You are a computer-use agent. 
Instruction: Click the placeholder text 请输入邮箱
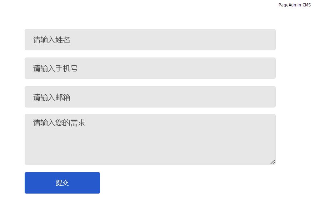[52, 97]
